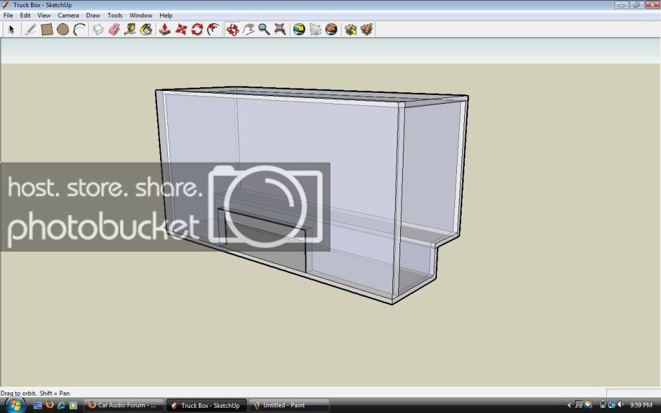
Task: Choose the Move tool with red arrows
Action: pos(181,30)
